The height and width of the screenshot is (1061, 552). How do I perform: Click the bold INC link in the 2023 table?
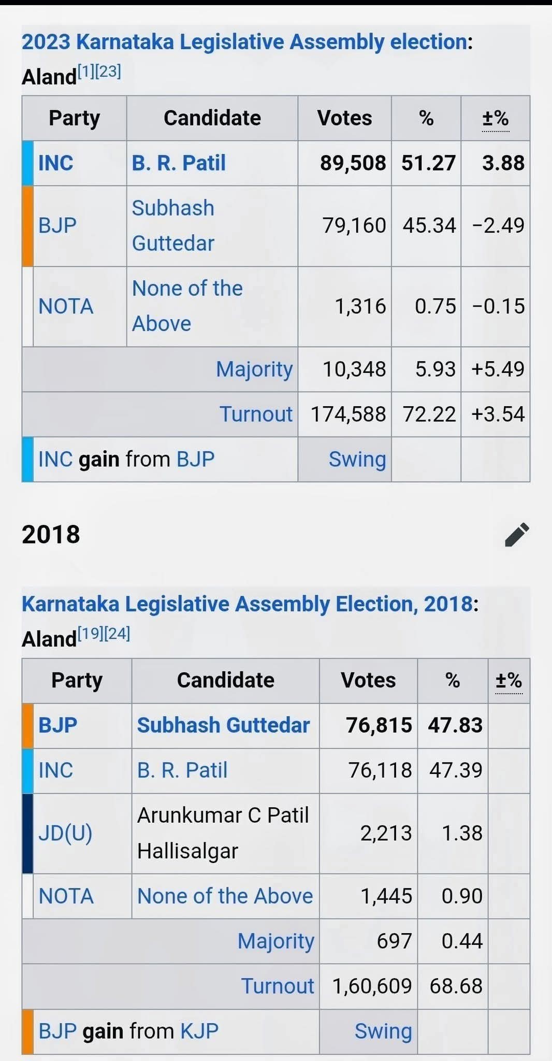pyautogui.click(x=56, y=163)
